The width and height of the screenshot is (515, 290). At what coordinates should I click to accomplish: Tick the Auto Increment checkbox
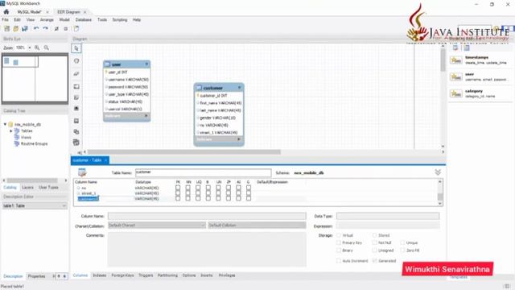click(338, 261)
